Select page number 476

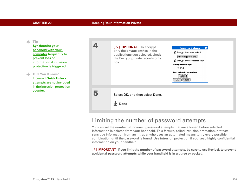pos(234,179)
